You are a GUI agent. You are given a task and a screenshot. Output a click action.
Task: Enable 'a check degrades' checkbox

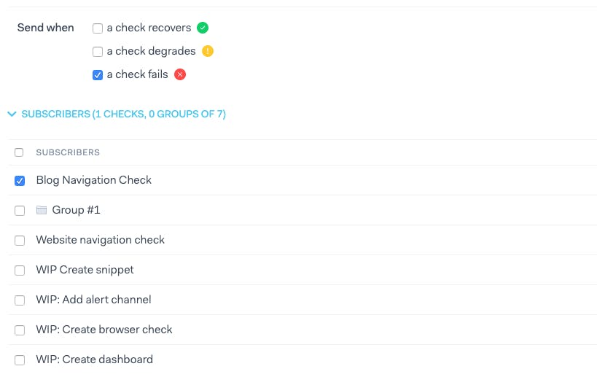tap(98, 51)
